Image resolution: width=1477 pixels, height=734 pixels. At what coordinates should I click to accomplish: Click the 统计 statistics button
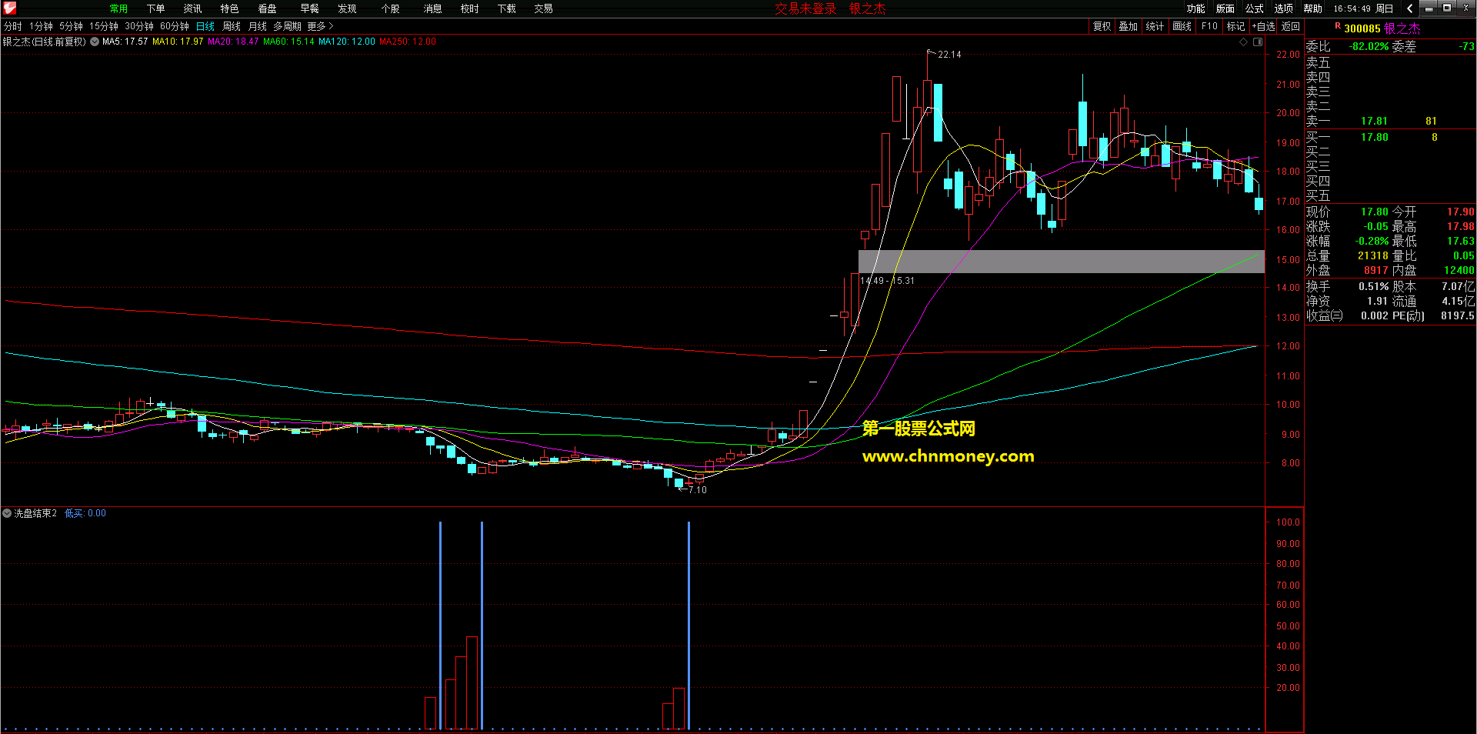[1155, 26]
